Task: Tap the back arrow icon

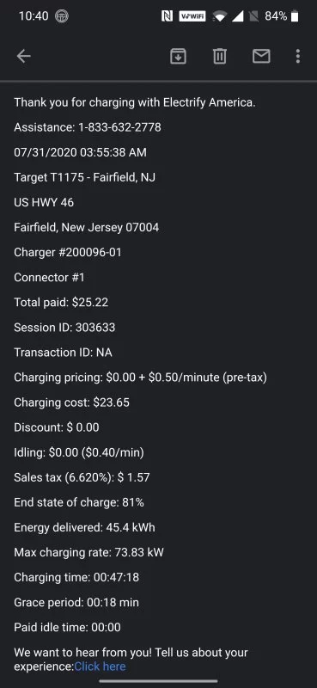Action: (x=24, y=56)
